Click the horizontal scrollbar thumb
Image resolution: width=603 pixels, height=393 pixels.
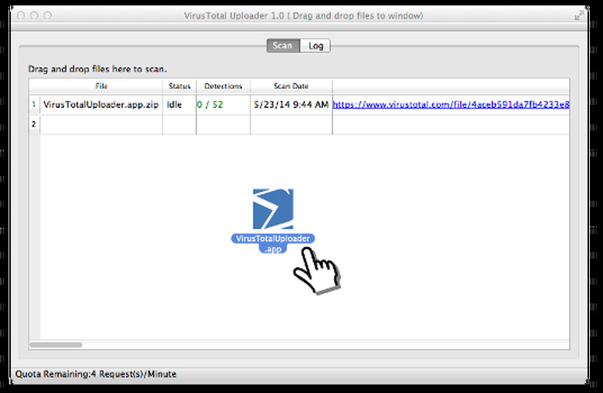tap(56, 344)
